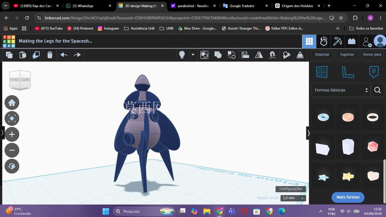
Task: Pick the pink heart shape
Action: 373,176
